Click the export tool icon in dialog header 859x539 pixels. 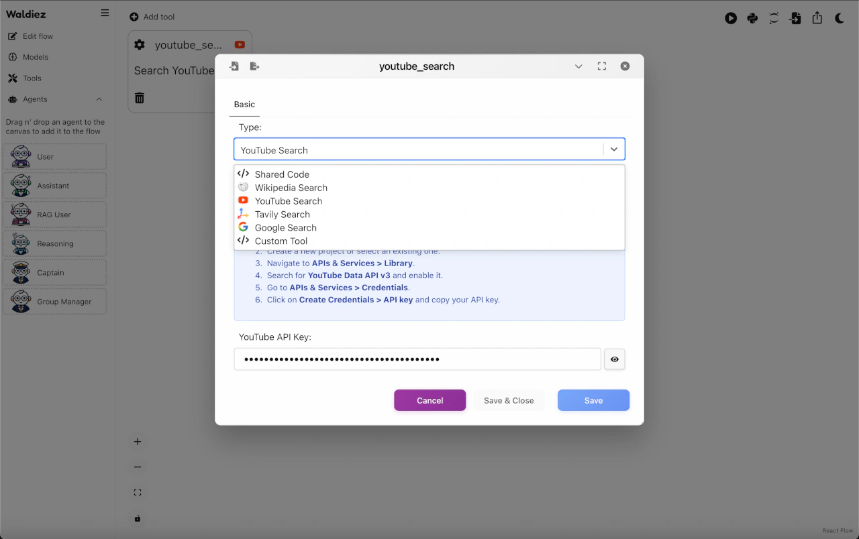tap(254, 66)
